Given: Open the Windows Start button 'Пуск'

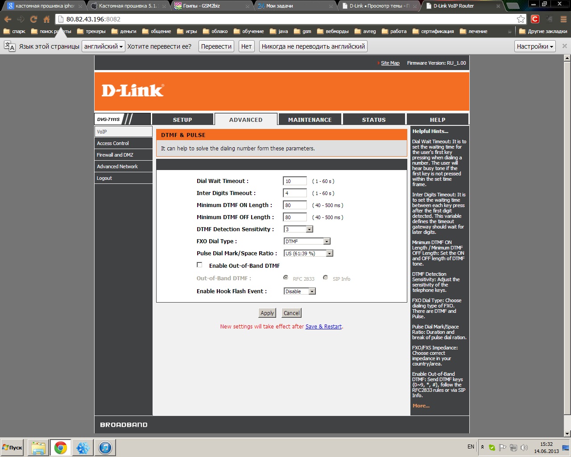Looking at the screenshot, I should tap(12, 448).
